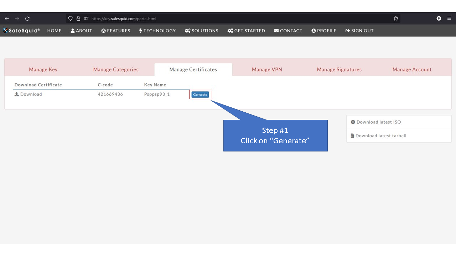
Task: Click inside the browser address bar
Action: point(178,18)
